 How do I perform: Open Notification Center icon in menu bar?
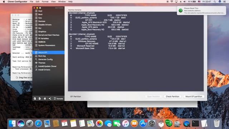point(225,1)
